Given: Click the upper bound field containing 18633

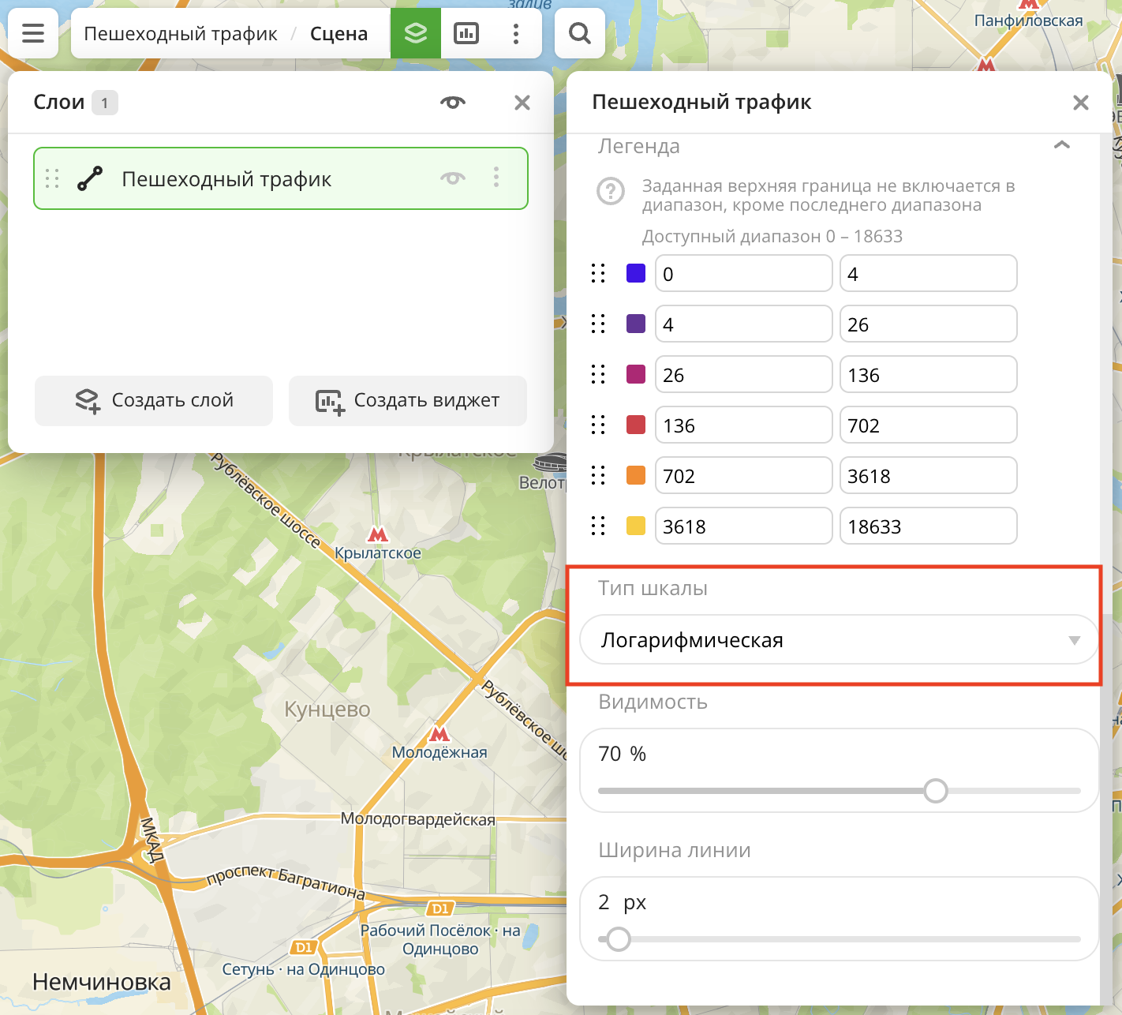Looking at the screenshot, I should [x=928, y=526].
